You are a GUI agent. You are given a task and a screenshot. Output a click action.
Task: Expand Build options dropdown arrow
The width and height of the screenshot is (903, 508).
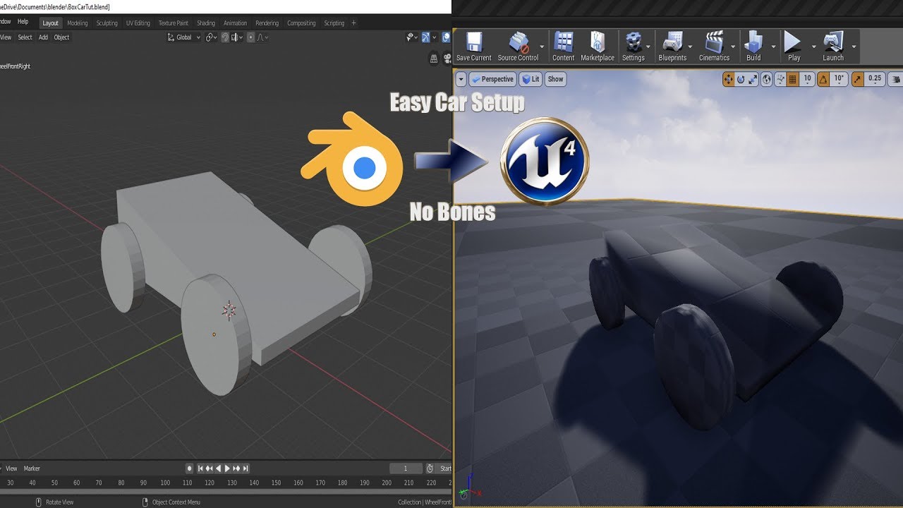click(x=772, y=47)
